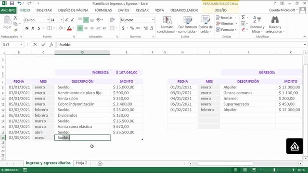Open the ARCHIVO menu
This screenshot has width=308, height=173.
coord(8,10)
